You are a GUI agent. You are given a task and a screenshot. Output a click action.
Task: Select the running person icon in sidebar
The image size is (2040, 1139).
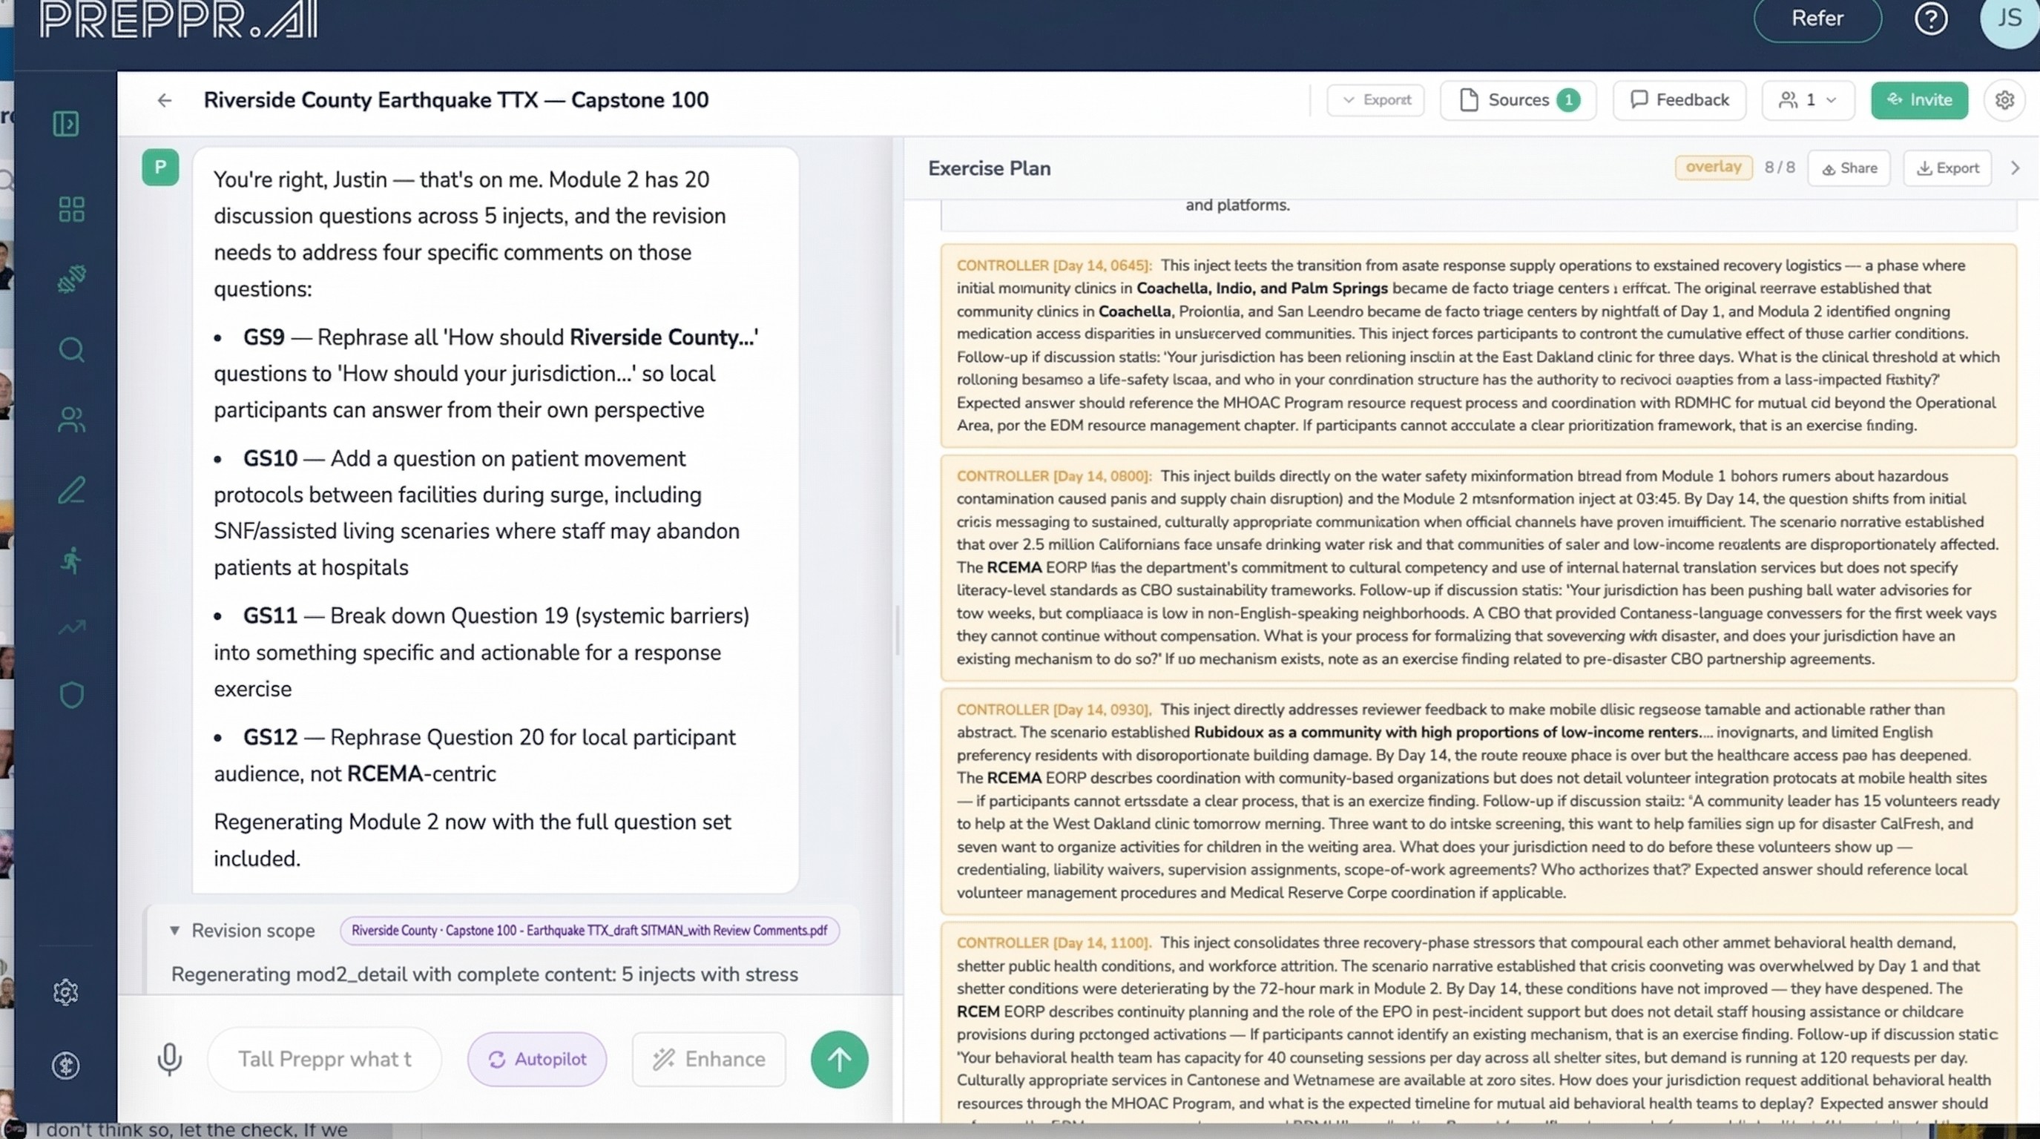pos(71,561)
